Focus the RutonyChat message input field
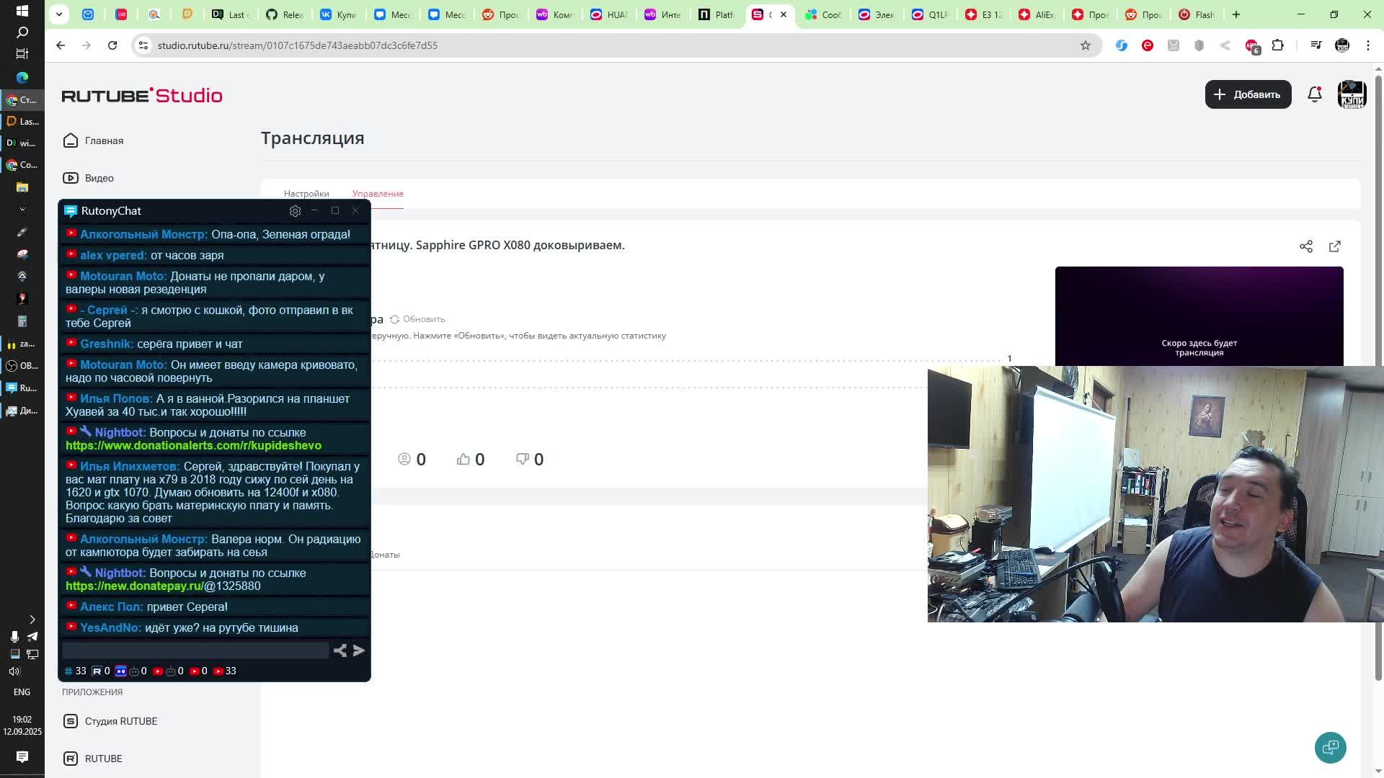 195,650
